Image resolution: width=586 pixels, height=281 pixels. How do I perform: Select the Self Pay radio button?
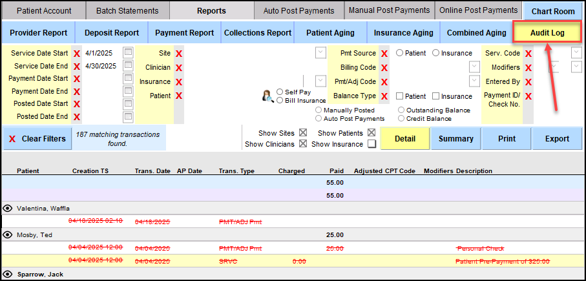pos(280,92)
